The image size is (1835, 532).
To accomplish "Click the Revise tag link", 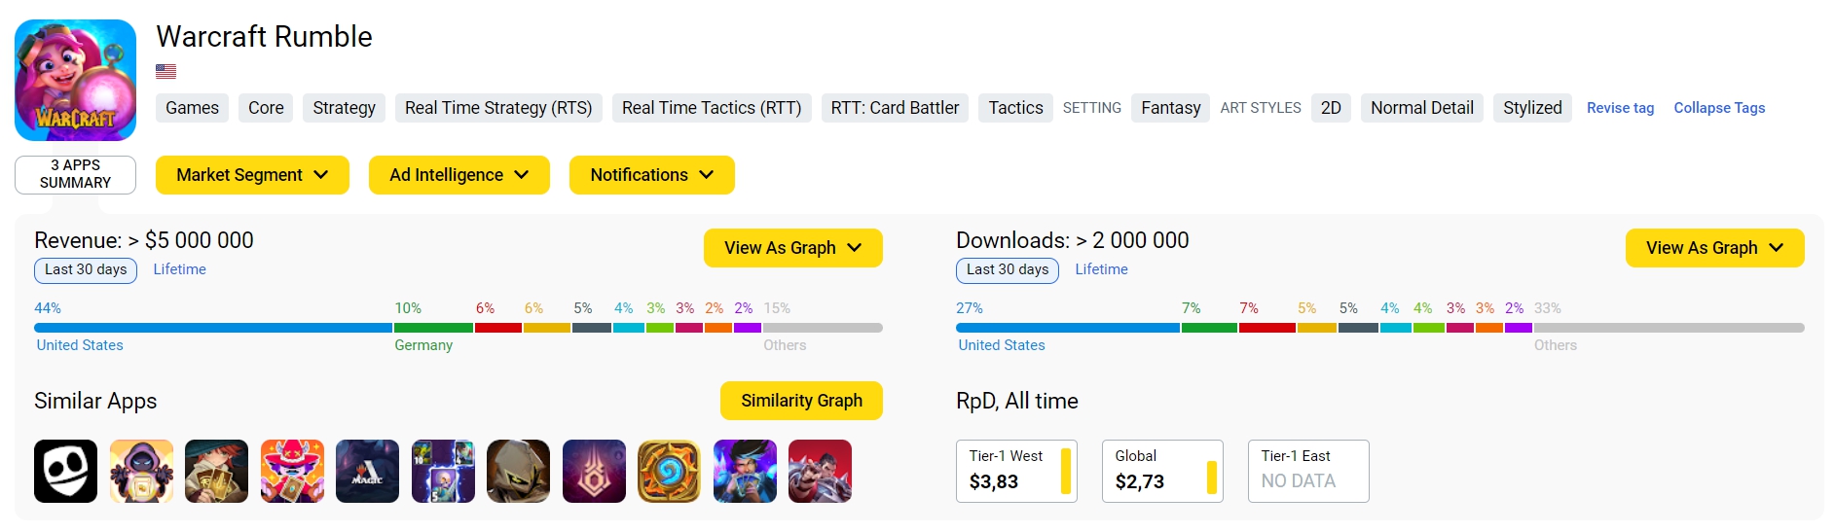I will 1620,108.
